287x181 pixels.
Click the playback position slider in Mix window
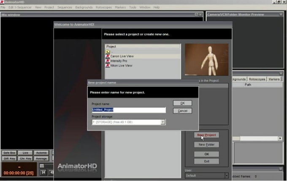pyautogui.click(x=42, y=166)
